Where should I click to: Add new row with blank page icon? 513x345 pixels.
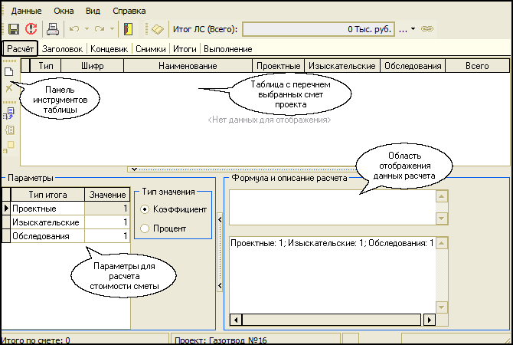[x=10, y=71]
